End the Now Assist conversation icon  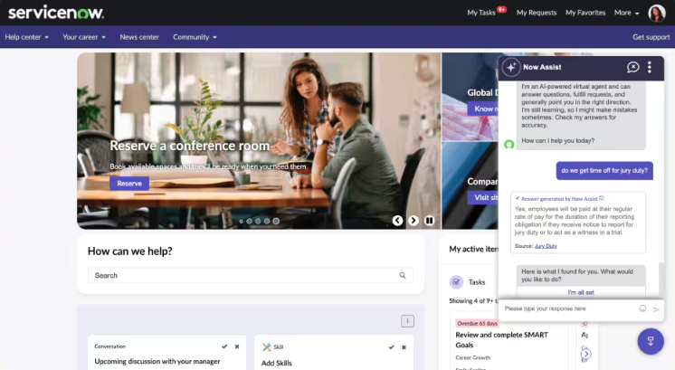(632, 67)
